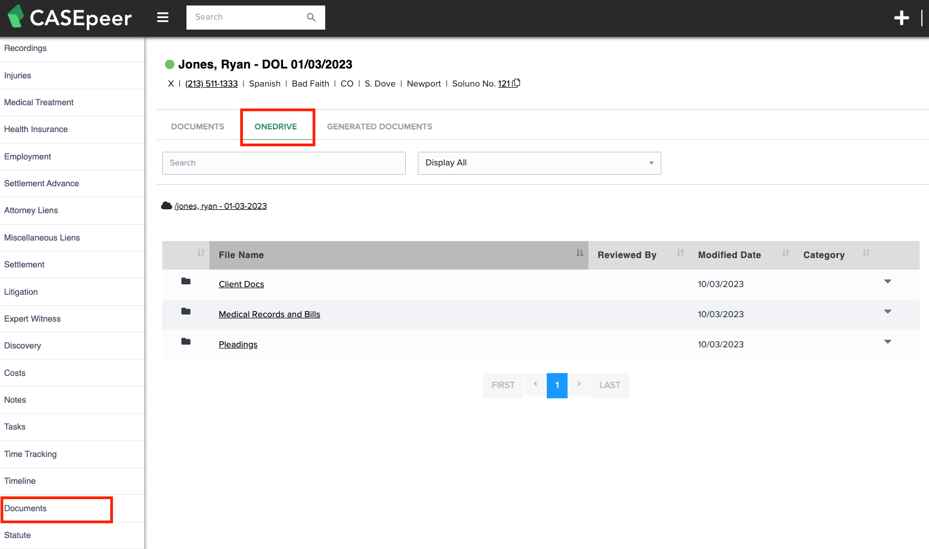The width and height of the screenshot is (929, 549).
Task: Open Health Insurance section
Action: pyautogui.click(x=36, y=129)
